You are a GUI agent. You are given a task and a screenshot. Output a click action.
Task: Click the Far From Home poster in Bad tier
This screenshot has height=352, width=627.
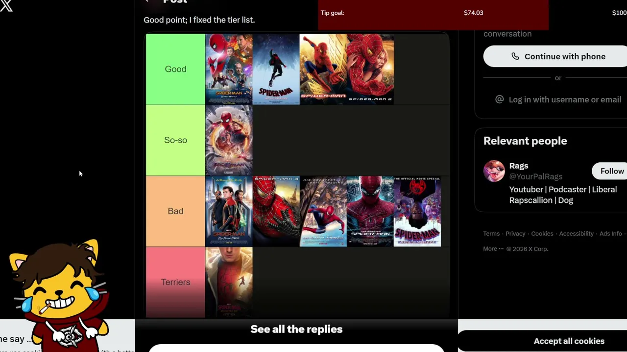point(229,211)
